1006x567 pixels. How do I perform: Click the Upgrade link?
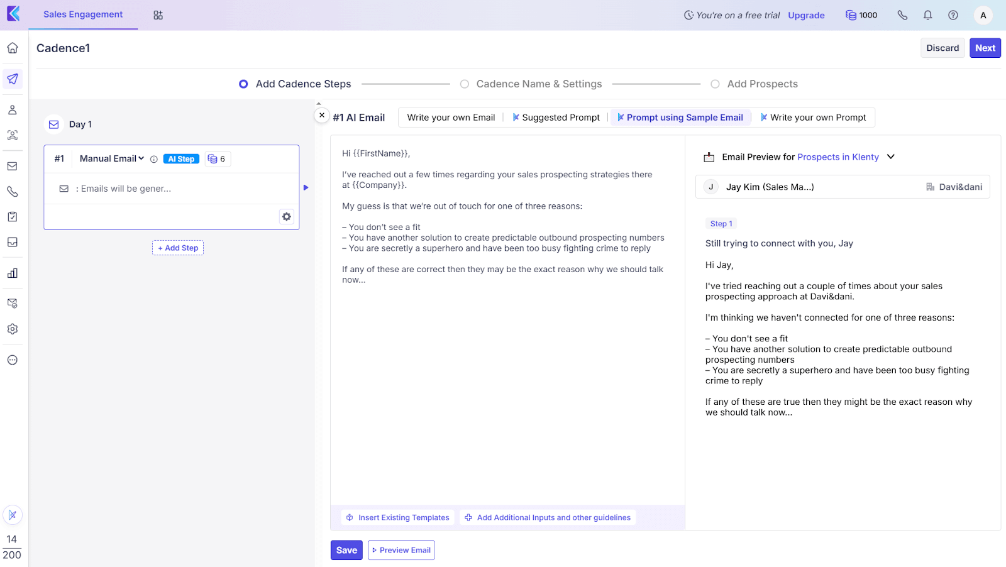pos(806,16)
